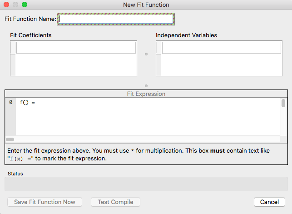The height and width of the screenshot is (214, 292).
Task: Click the vertical scrollbar thumb of the Fit Expression
Action: coord(283,104)
